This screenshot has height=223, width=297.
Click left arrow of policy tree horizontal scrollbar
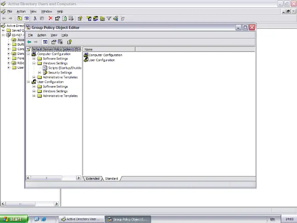[28, 178]
